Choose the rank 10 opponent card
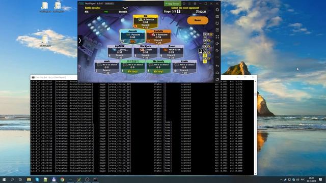This screenshot has height=183, width=326. coord(184,67)
